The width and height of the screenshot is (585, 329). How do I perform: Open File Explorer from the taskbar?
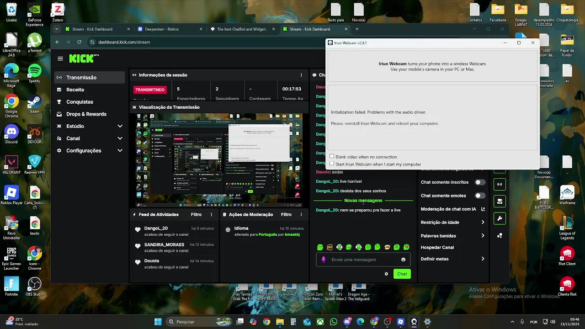point(280,322)
